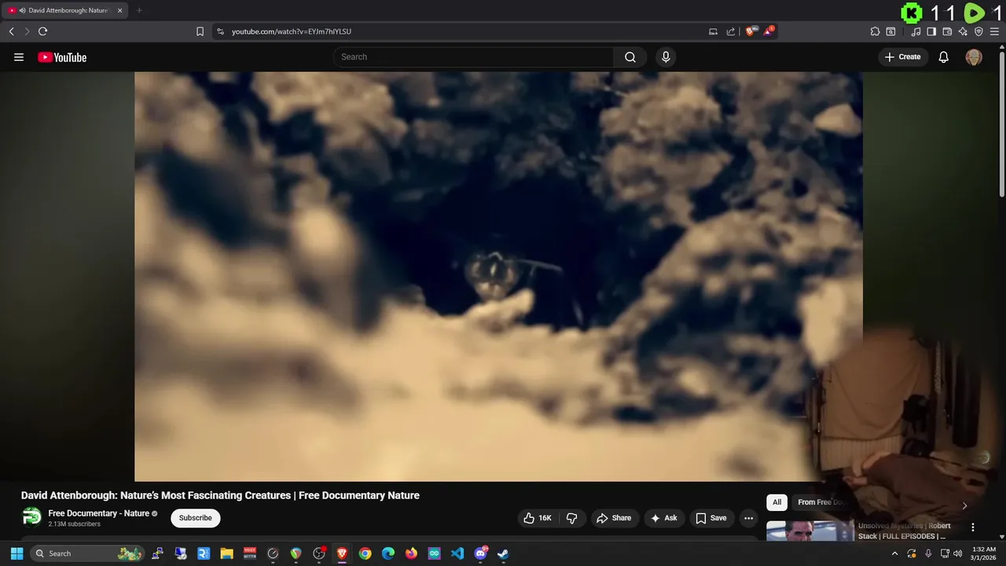
Task: Open the YouTube account avatar menu
Action: point(974,57)
